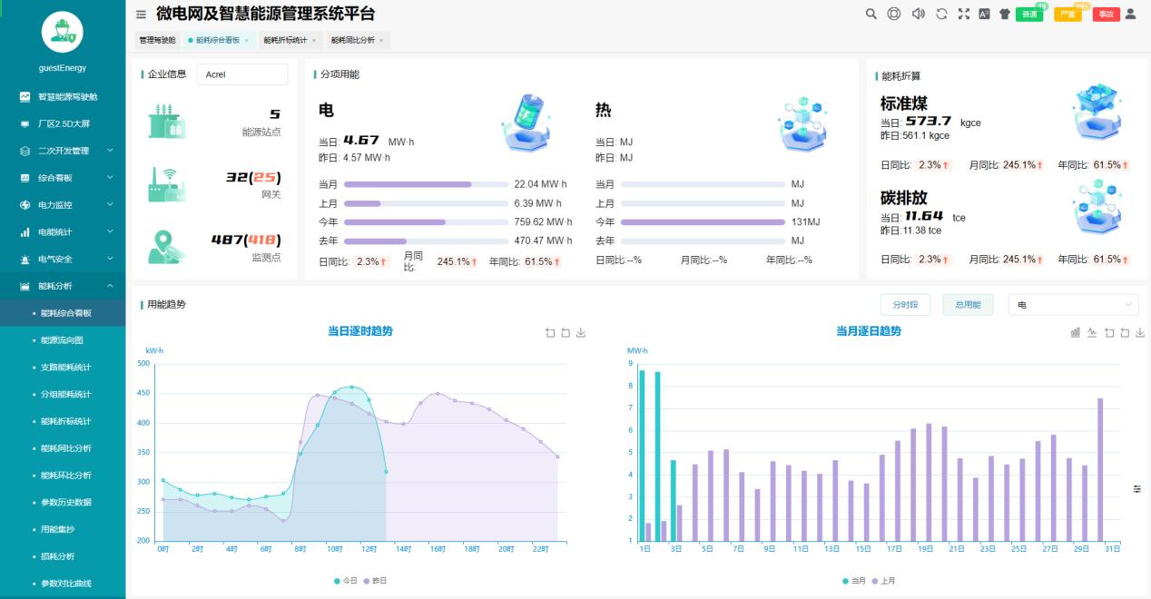Expand the 电能统计 menu
This screenshot has width=1151, height=599.
point(63,232)
